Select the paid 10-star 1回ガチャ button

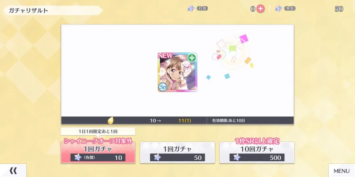(98, 152)
